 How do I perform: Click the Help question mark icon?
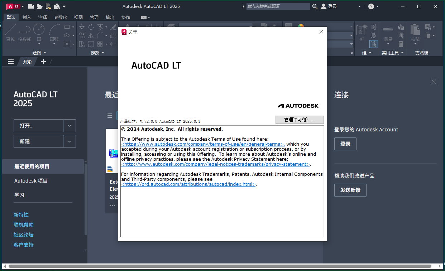coord(371,6)
